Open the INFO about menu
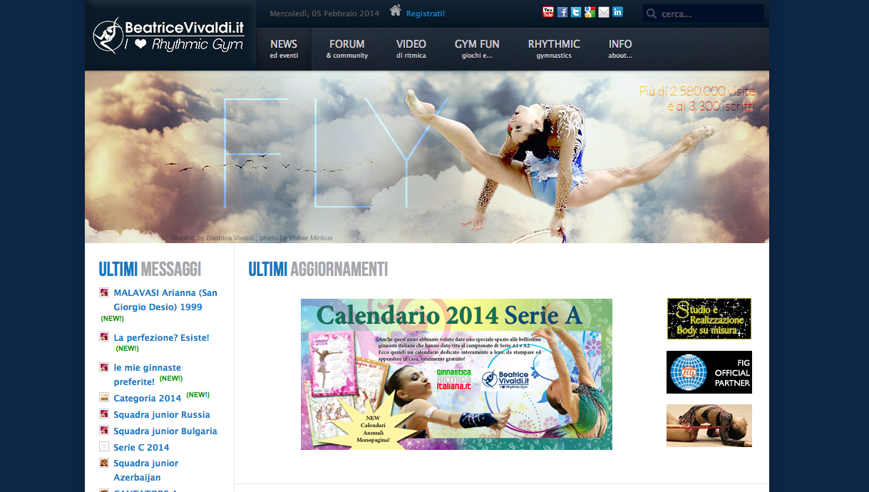Viewport: 869px width, 492px height. [620, 49]
